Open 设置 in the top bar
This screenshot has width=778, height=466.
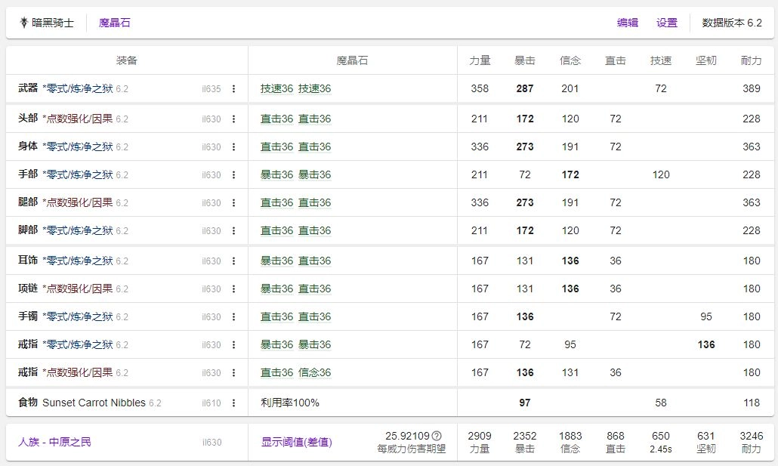667,23
